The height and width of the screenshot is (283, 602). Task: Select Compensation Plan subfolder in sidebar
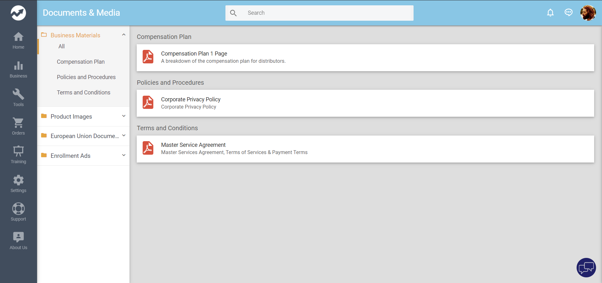81,62
